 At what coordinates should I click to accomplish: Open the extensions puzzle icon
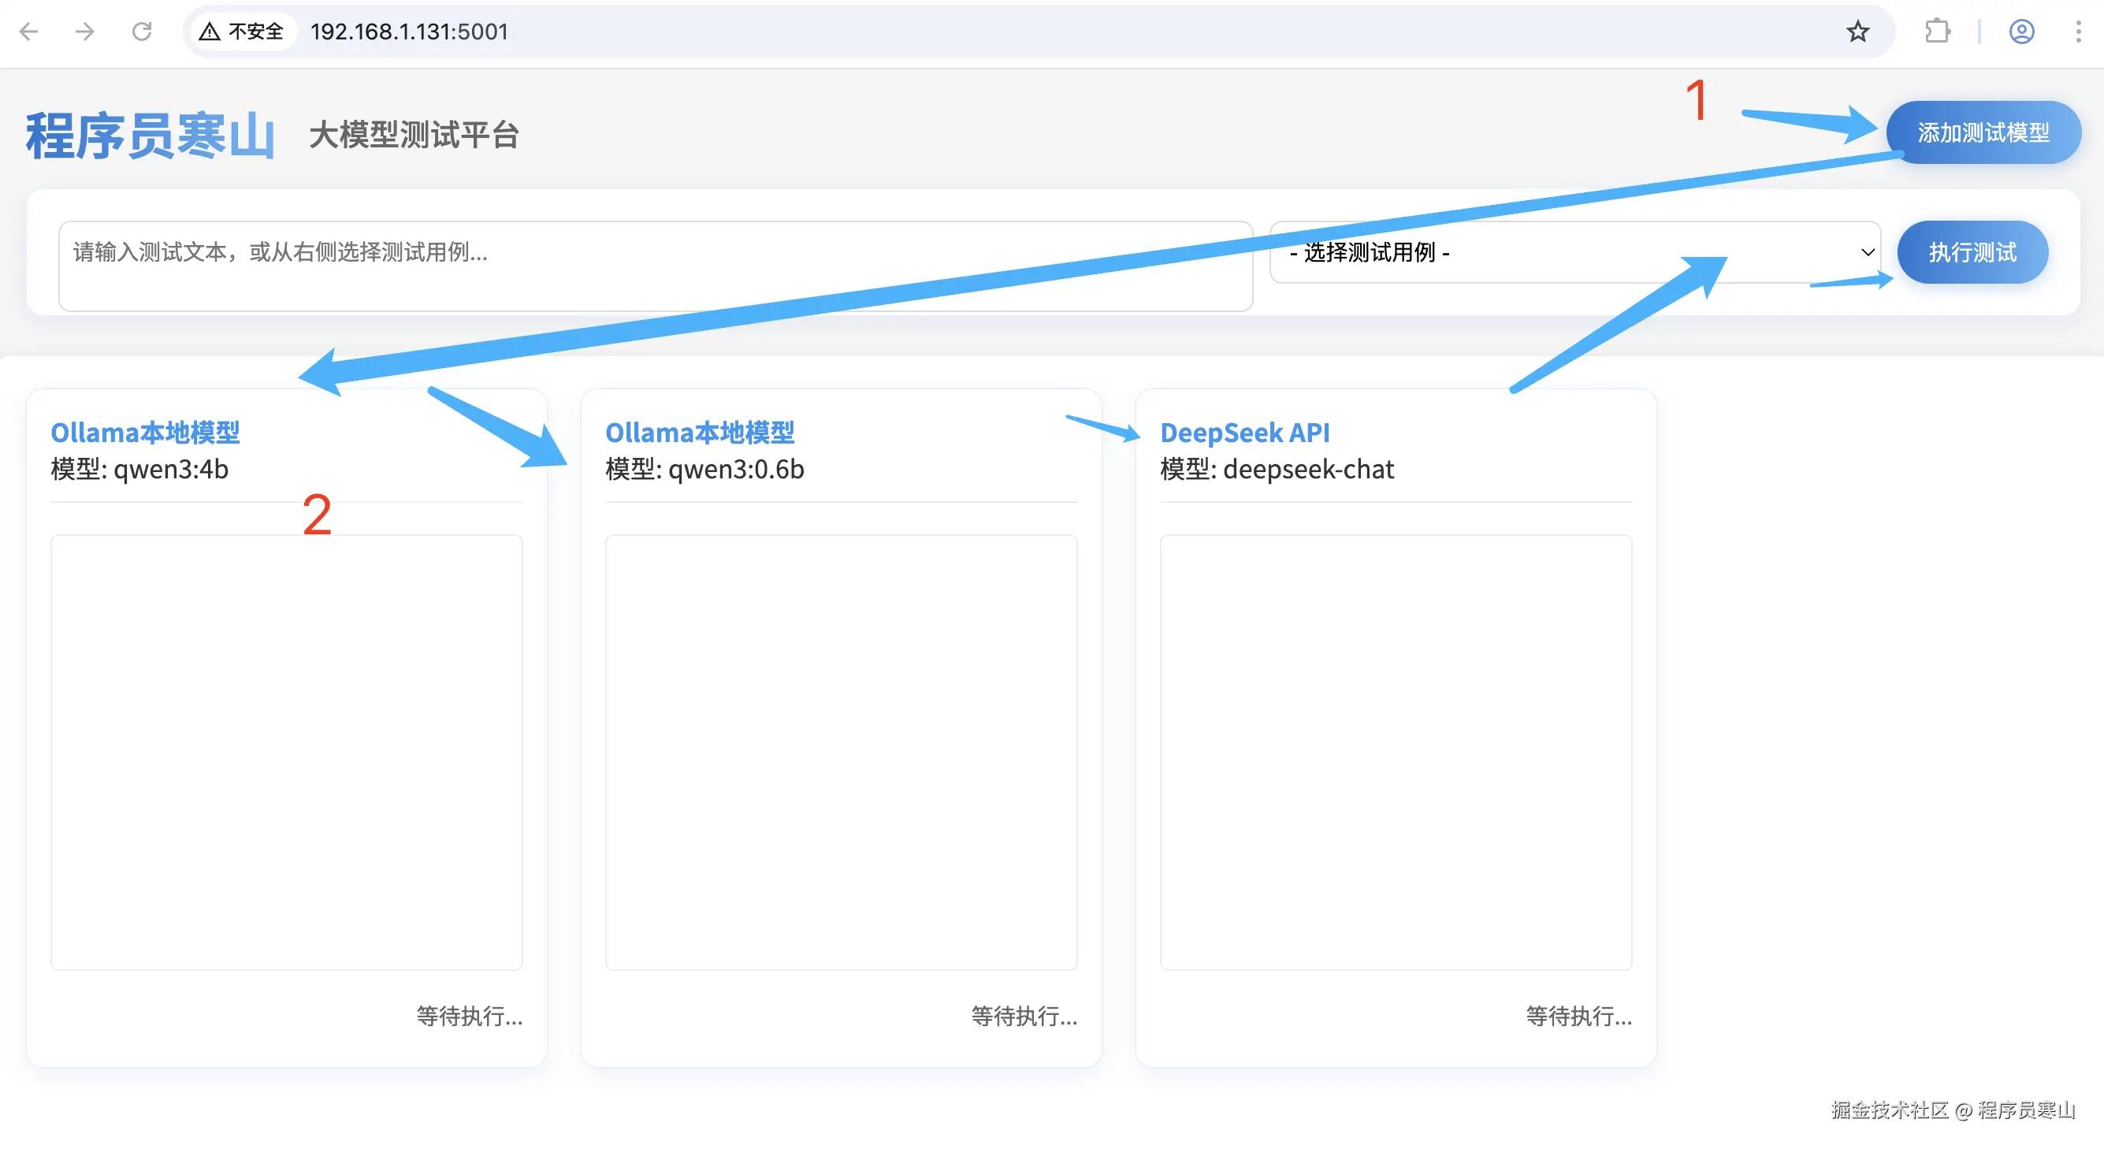(1937, 32)
